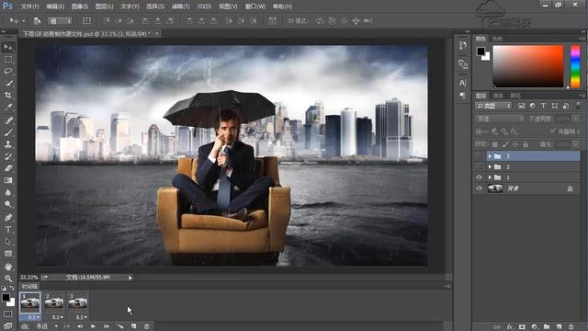Select the Move tool
Viewport: 588px width, 331px height.
8,47
